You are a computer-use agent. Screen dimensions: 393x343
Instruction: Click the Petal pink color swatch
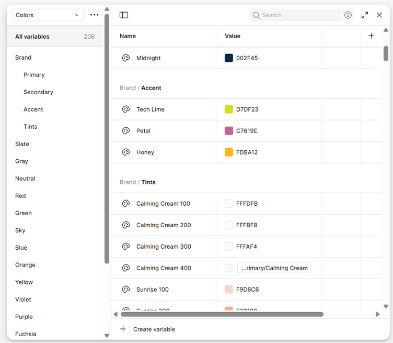[x=229, y=131]
